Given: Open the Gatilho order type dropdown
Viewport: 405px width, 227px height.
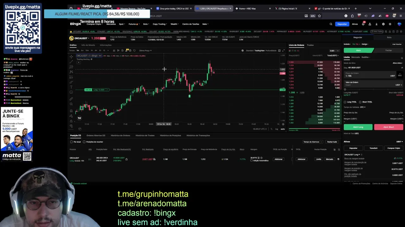Looking at the screenshot, I should pyautogui.click(x=366, y=57).
